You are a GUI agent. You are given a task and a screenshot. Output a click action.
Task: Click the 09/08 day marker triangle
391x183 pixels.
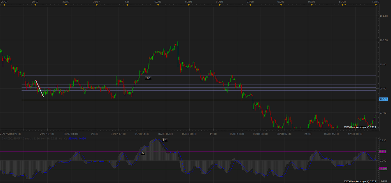point(312,5)
